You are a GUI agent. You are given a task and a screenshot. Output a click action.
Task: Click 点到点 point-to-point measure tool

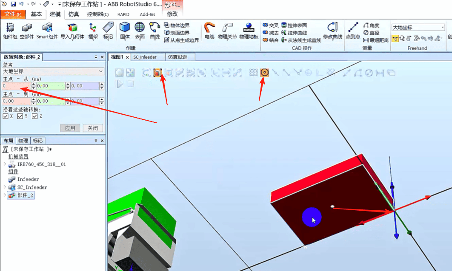(x=353, y=31)
